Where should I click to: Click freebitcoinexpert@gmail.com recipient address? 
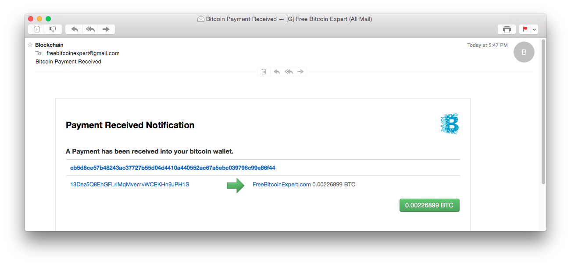tap(83, 53)
